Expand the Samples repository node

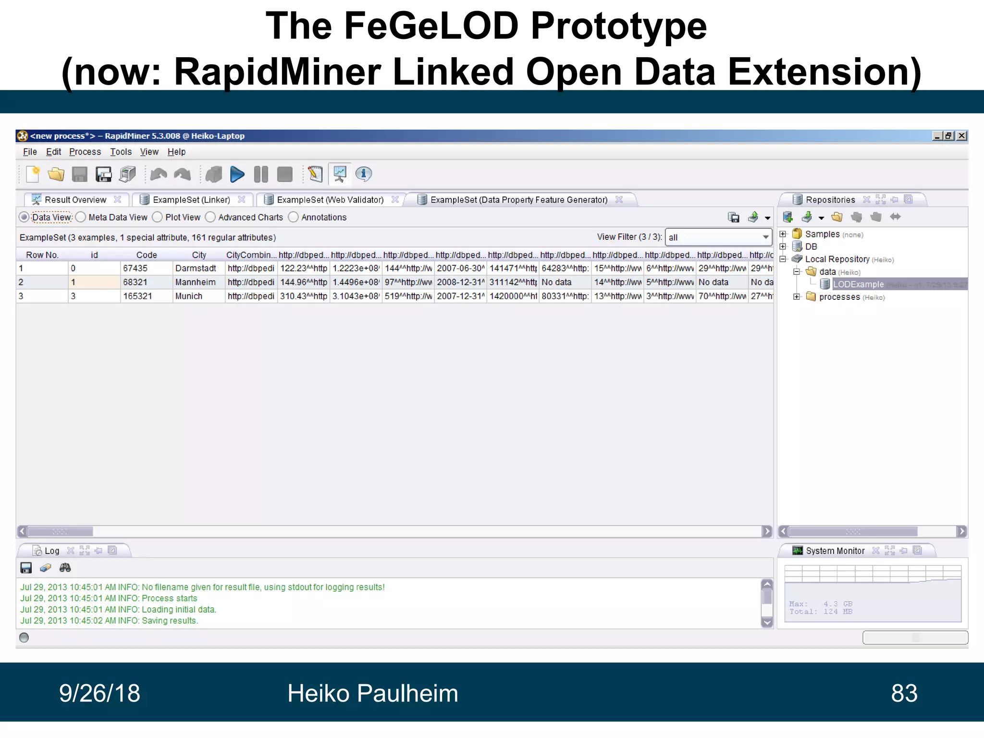(783, 234)
